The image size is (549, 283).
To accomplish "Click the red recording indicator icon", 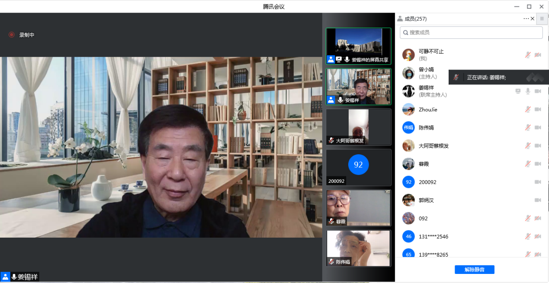I will [x=12, y=35].
